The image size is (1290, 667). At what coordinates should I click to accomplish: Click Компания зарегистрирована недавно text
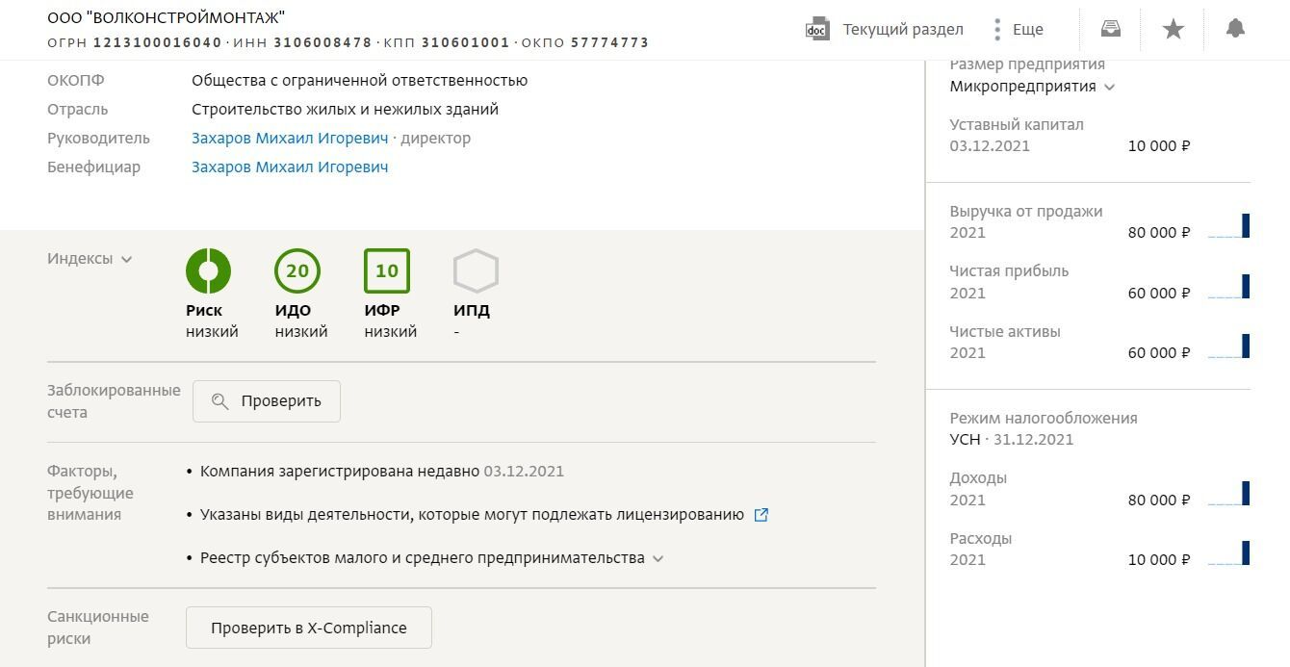pos(340,472)
